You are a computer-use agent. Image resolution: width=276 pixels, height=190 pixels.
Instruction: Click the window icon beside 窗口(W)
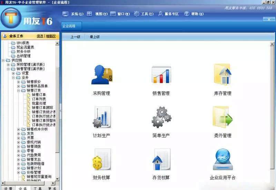coord(113,14)
